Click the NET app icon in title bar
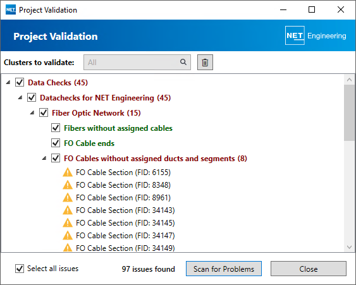The height and width of the screenshot is (285, 356). coord(11,9)
